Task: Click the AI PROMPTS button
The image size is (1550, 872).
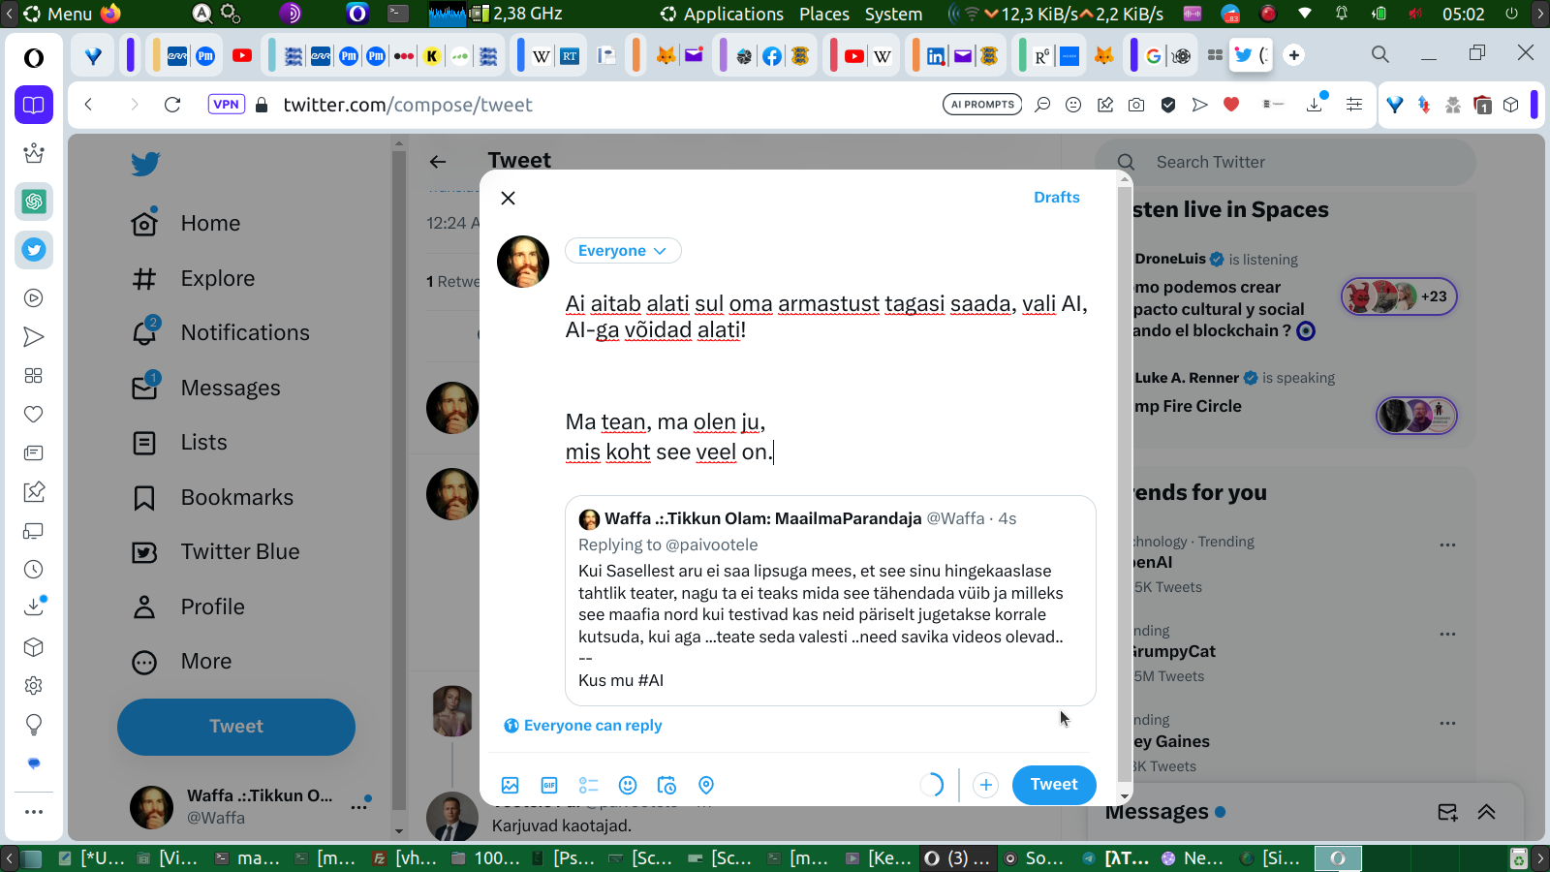Action: point(982,105)
